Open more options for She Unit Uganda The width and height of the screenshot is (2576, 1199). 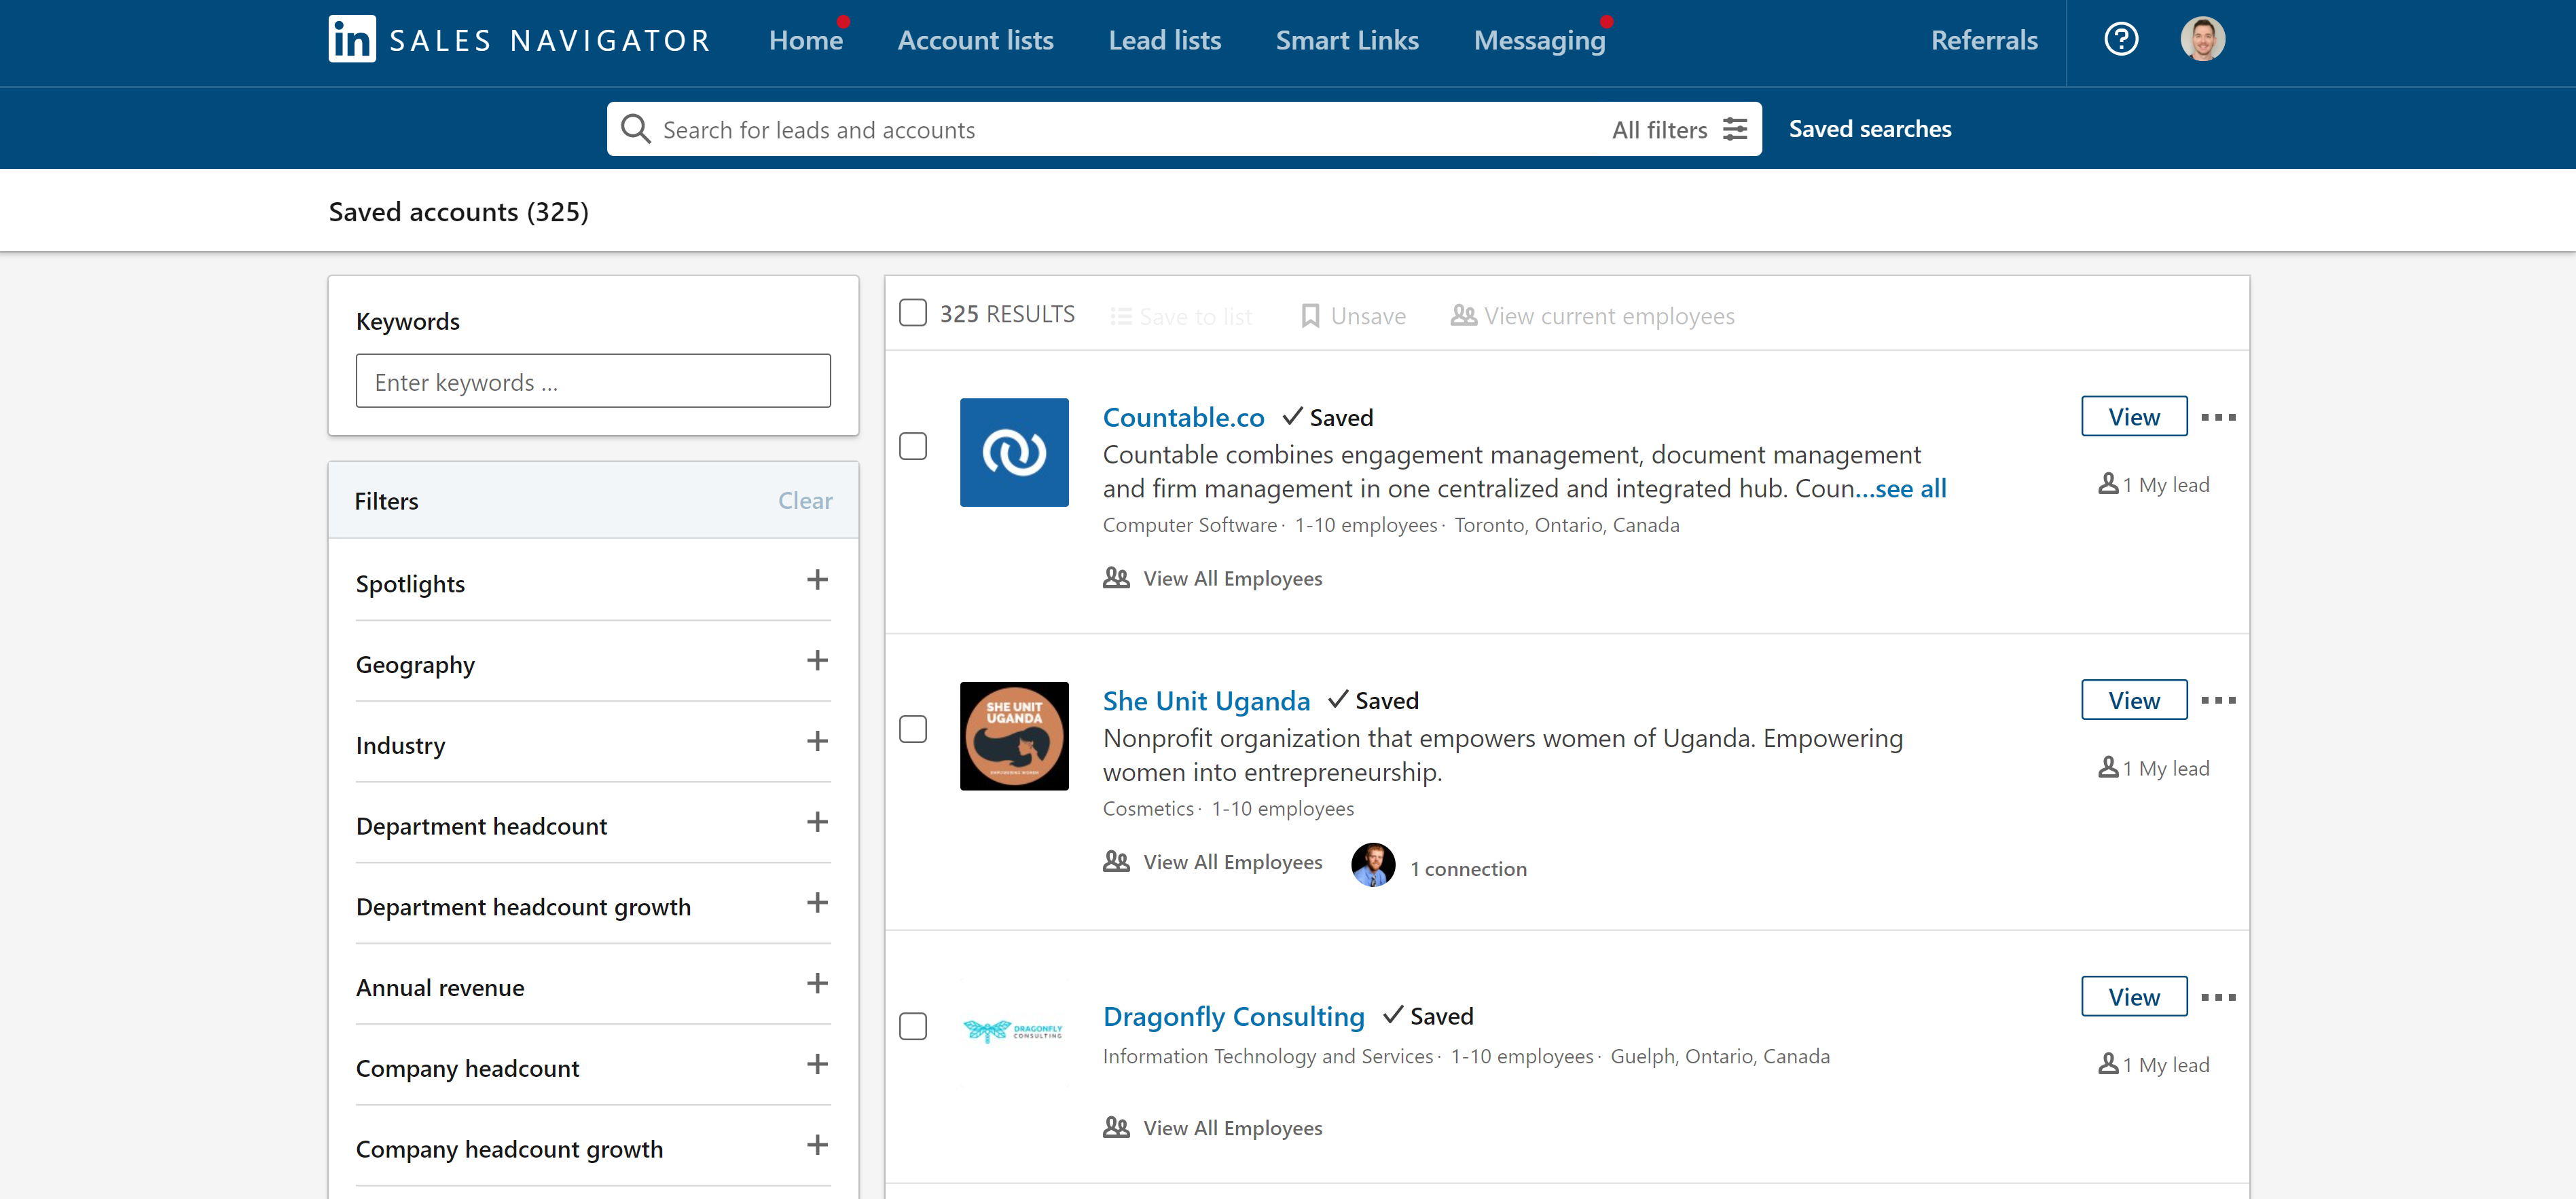click(2218, 700)
